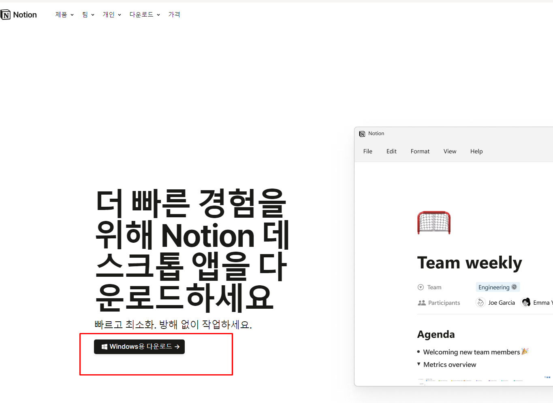Click the Emma participant avatar
The image size is (553, 403).
click(x=526, y=303)
